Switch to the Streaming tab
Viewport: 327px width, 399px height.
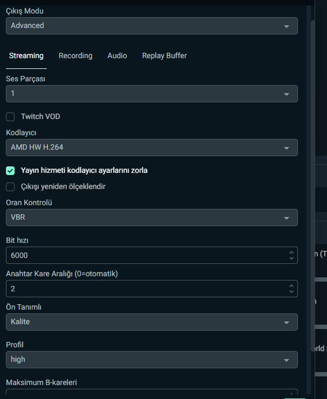26,56
